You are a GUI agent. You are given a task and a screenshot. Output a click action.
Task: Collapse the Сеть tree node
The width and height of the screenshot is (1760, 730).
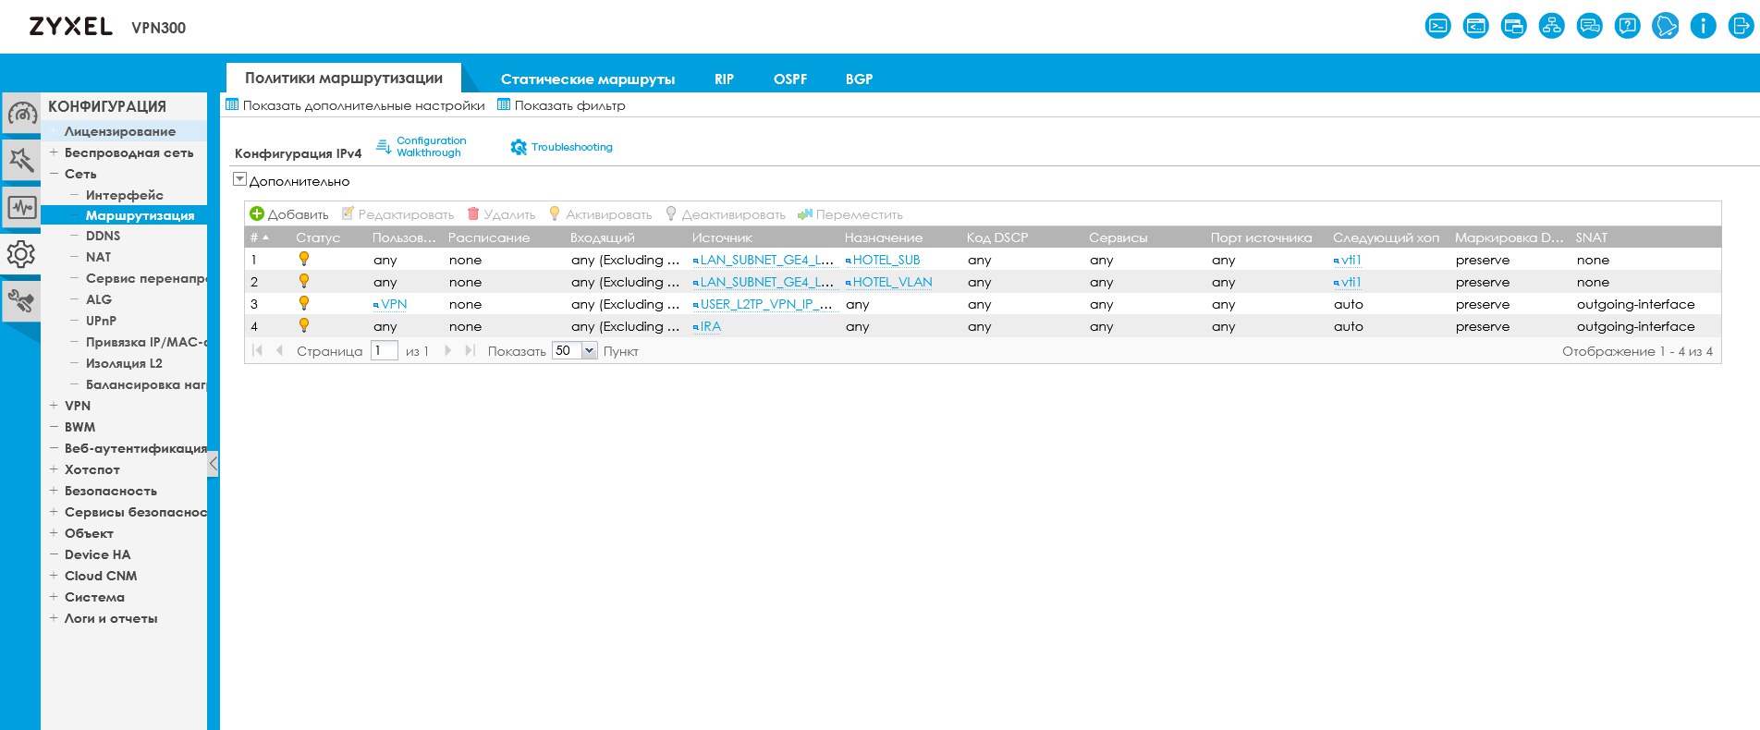[54, 174]
